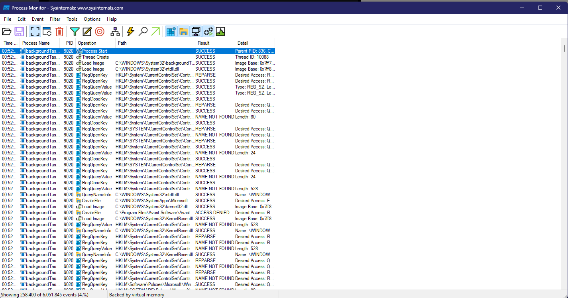Click the Detail column header
The height and width of the screenshot is (298, 568).
[x=255, y=43]
